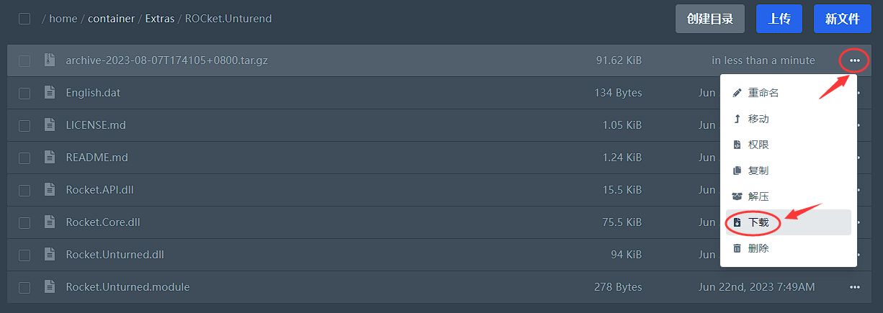Click the 创建目录 button
This screenshot has width=883, height=313.
(x=710, y=19)
